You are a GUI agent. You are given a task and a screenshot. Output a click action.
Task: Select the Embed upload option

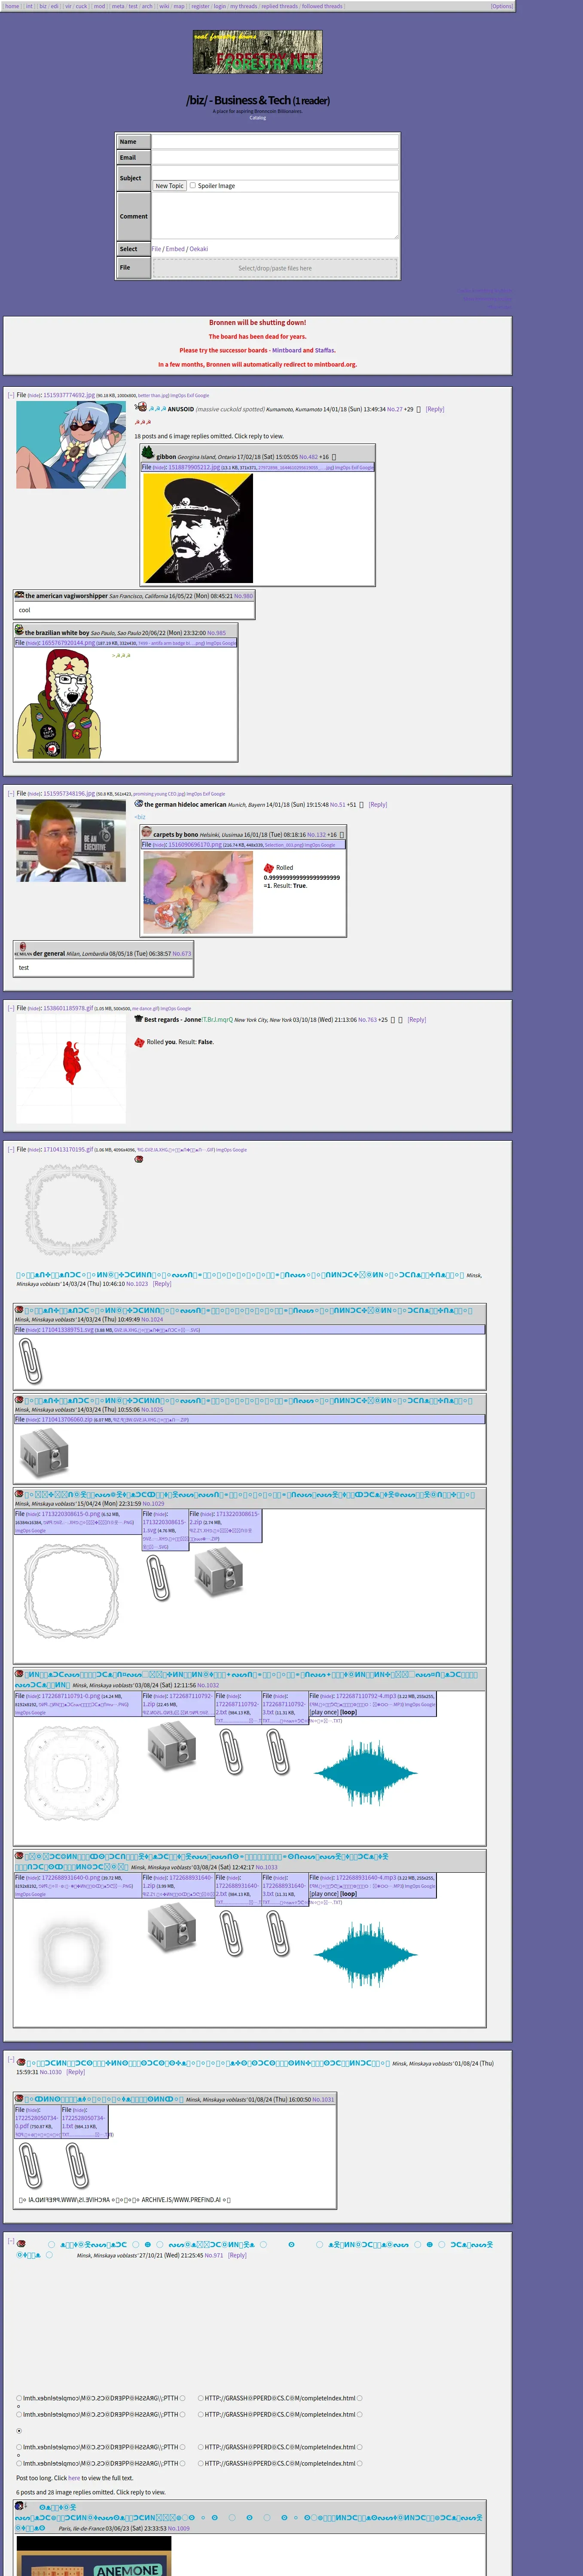(175, 249)
